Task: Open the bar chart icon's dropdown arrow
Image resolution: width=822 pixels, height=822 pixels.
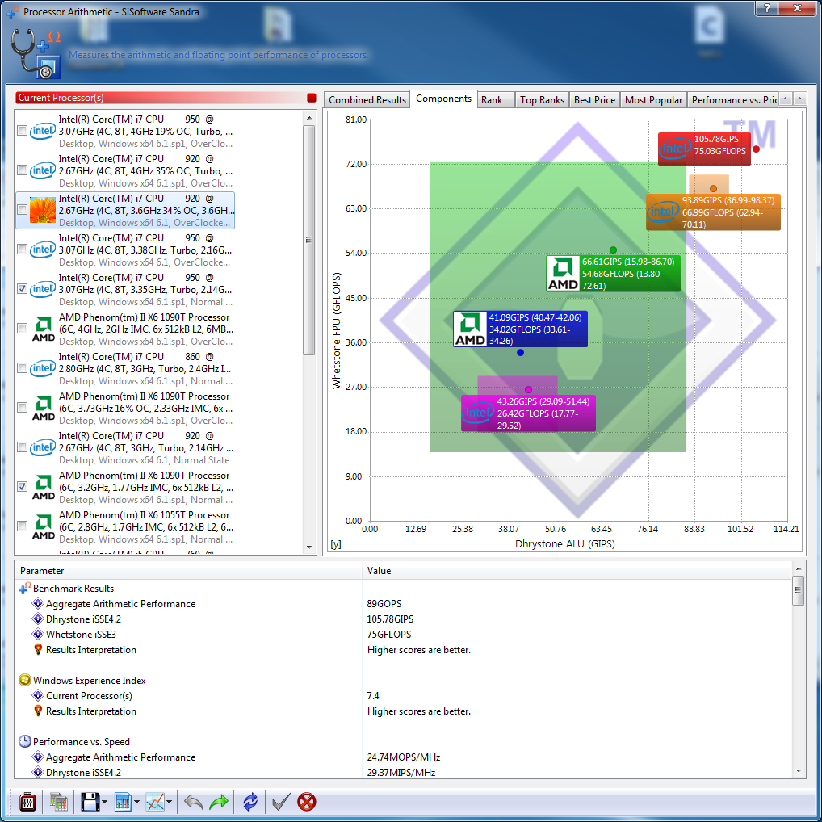Action: 136,802
